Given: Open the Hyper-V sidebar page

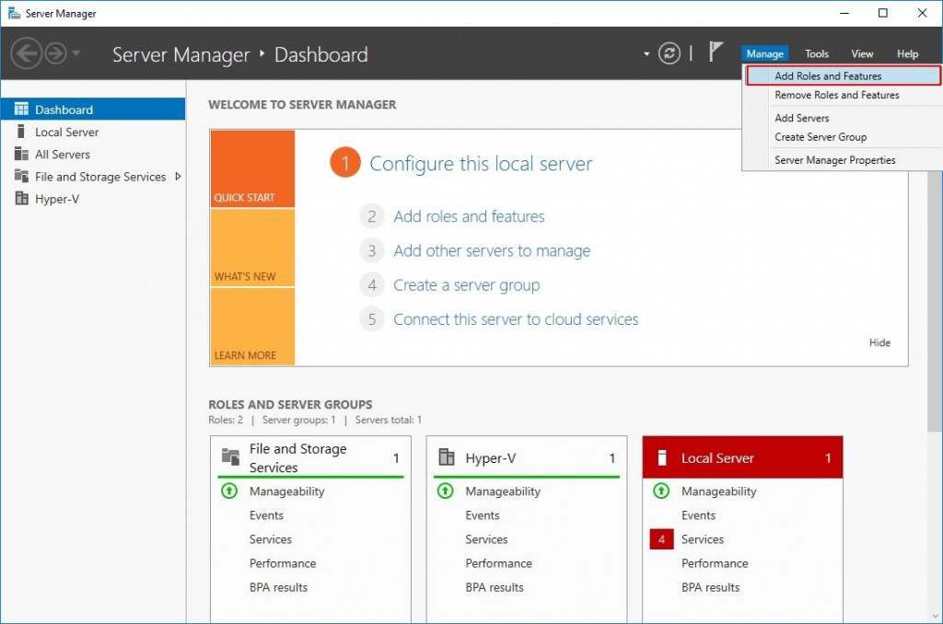Looking at the screenshot, I should tap(59, 199).
